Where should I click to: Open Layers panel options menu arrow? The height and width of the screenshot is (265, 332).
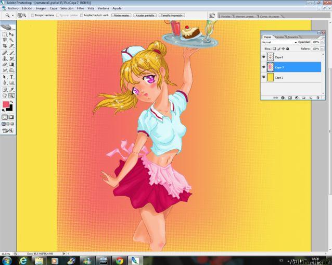coord(323,38)
